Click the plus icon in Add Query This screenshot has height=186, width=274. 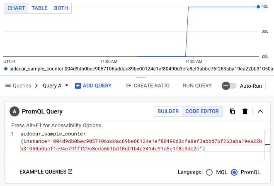click(x=78, y=86)
